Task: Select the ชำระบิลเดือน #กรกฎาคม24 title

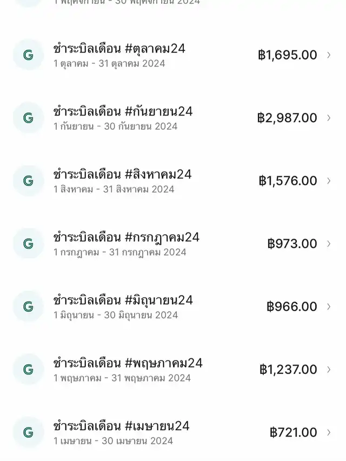Action: click(x=127, y=237)
